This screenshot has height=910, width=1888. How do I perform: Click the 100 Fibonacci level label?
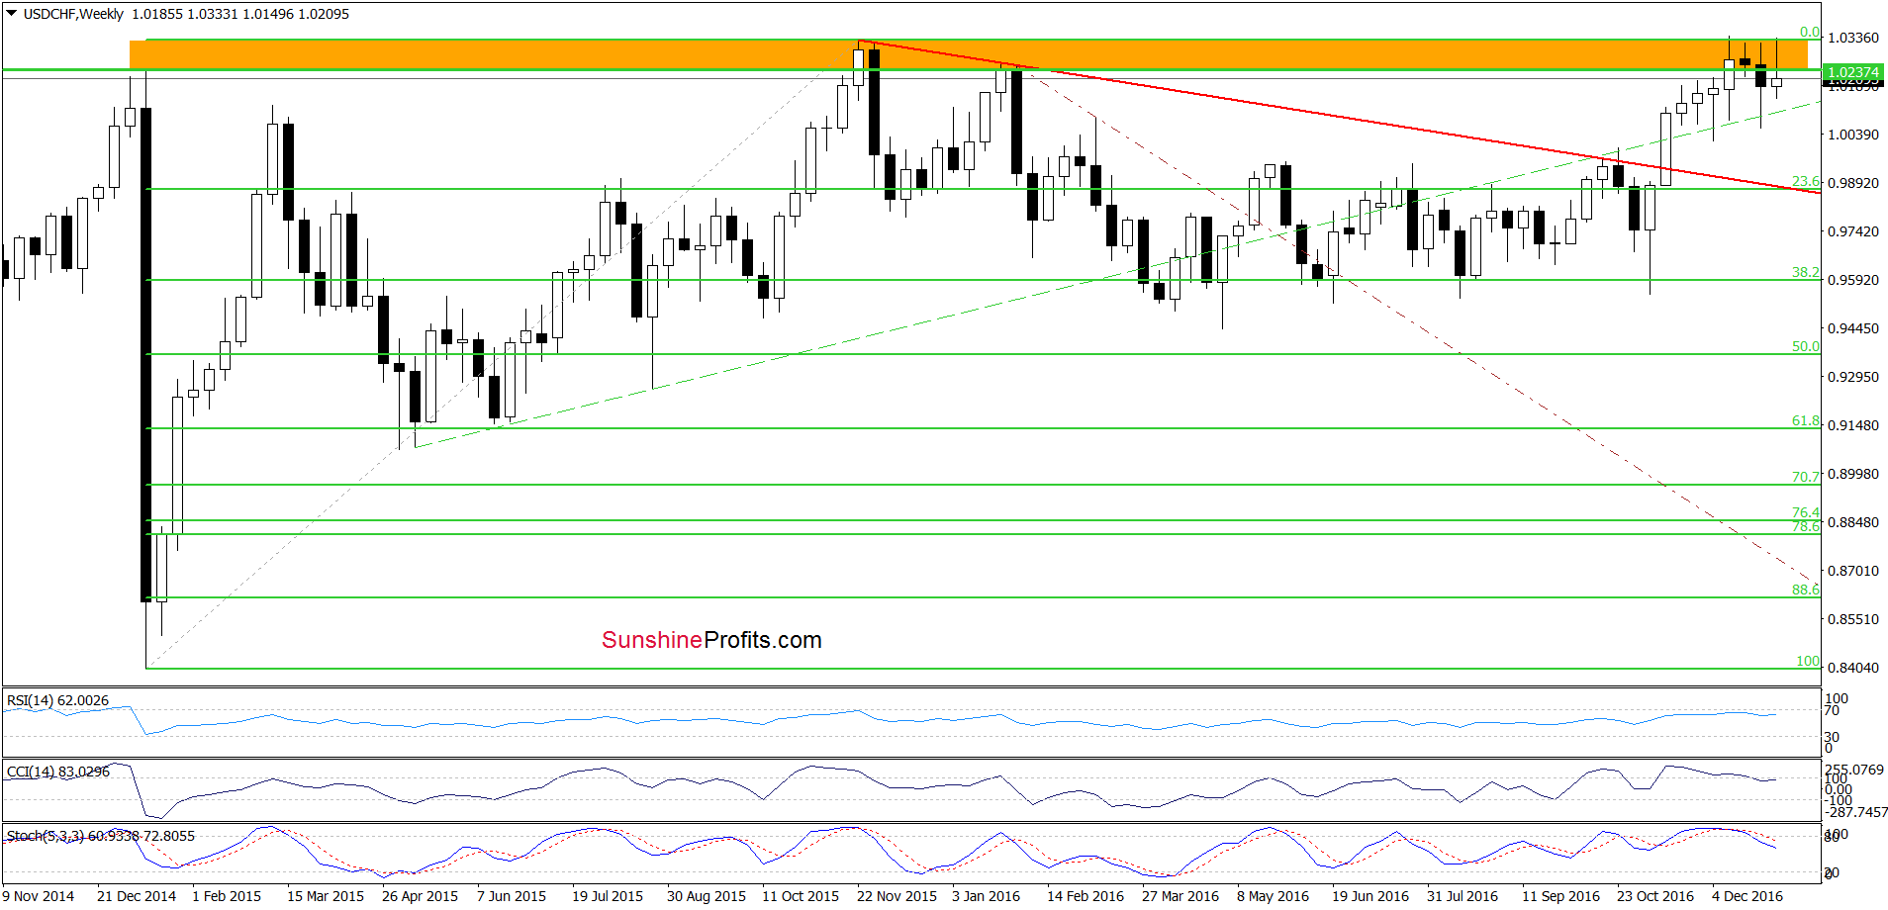[1808, 661]
